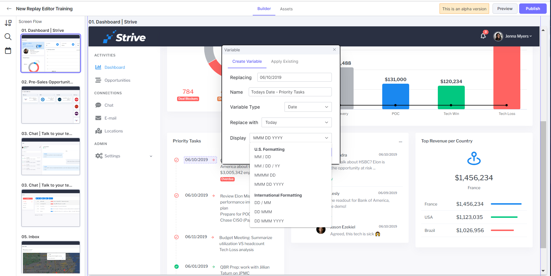
Task: Click the Settings gears icon
Action: pos(99,156)
